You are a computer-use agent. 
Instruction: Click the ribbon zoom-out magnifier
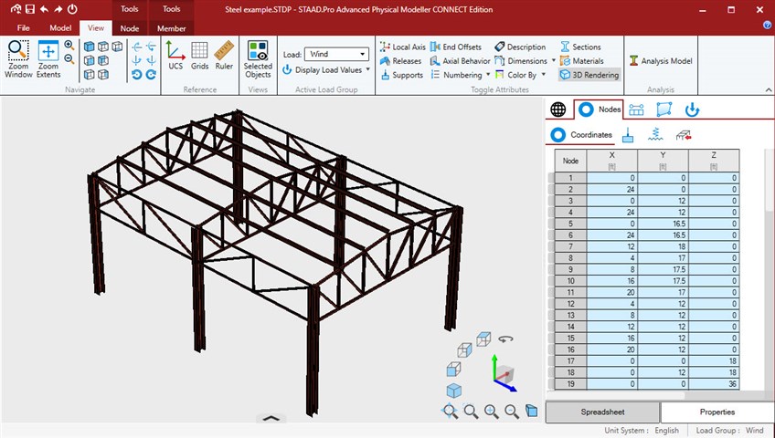[x=69, y=59]
